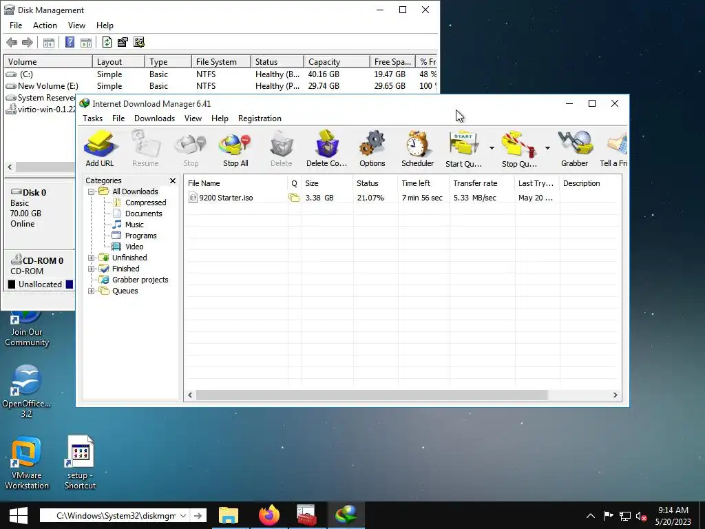
Task: Open the taskbar address dropdown
Action: coord(183,515)
